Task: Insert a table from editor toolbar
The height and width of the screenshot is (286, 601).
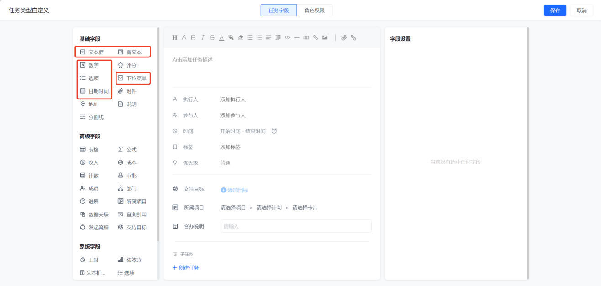Action: pyautogui.click(x=306, y=38)
